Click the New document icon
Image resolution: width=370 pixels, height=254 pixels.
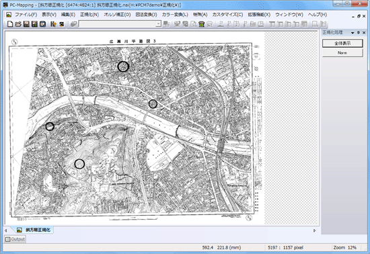click(x=10, y=24)
